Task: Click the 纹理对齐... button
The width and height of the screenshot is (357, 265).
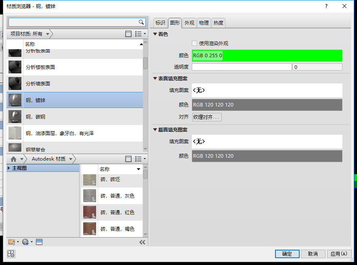Action: click(207, 117)
